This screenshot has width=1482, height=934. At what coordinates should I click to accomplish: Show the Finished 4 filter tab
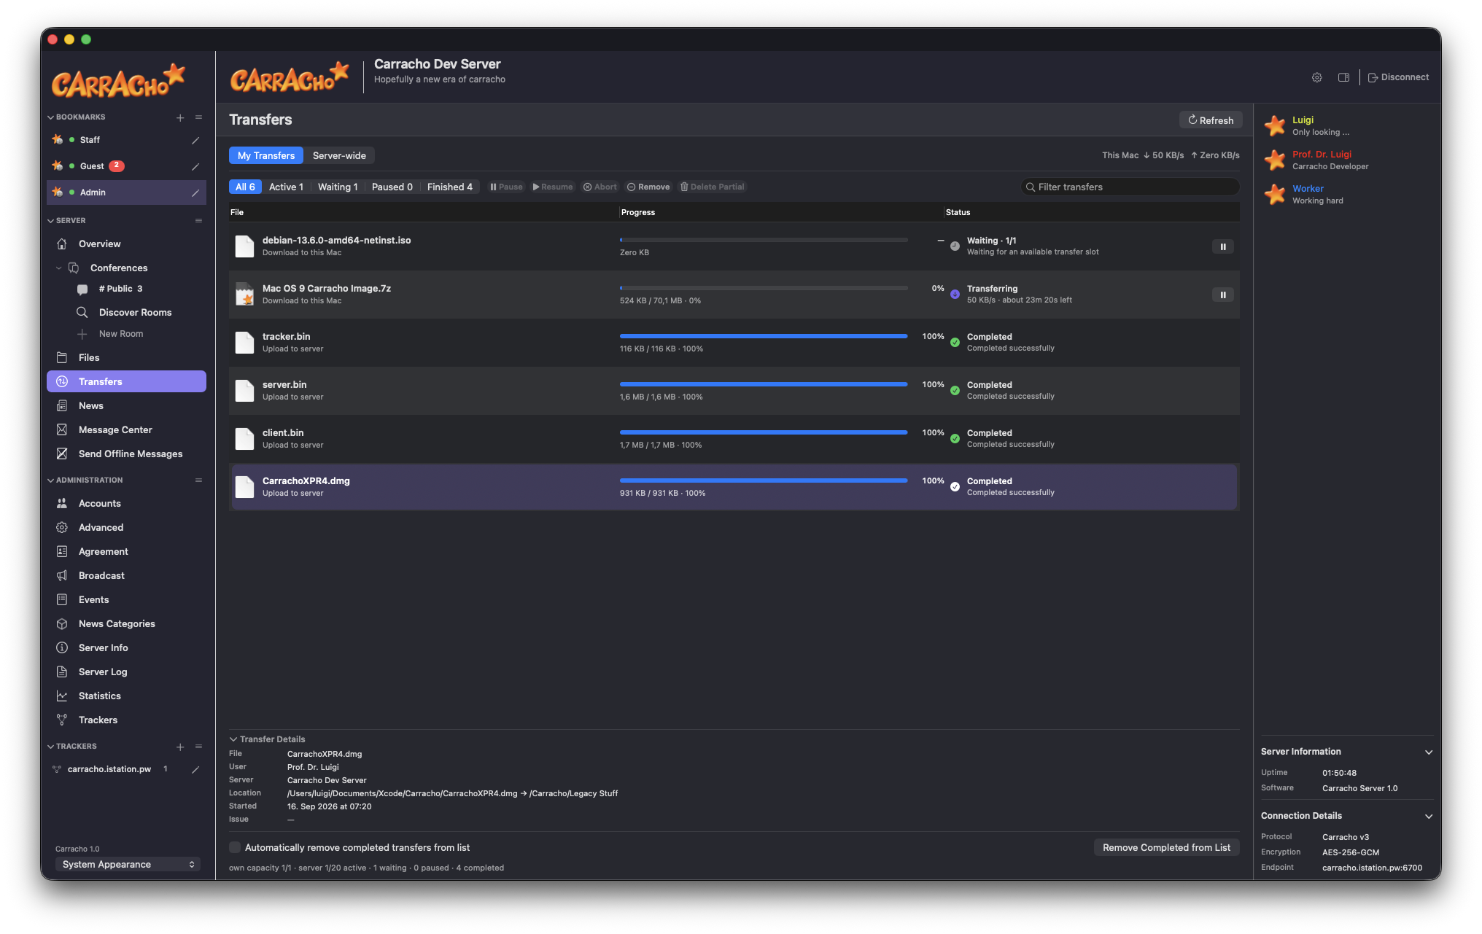(x=449, y=187)
